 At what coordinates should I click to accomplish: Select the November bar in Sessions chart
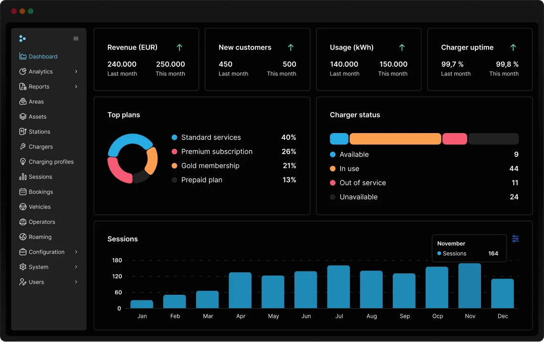[x=470, y=286]
